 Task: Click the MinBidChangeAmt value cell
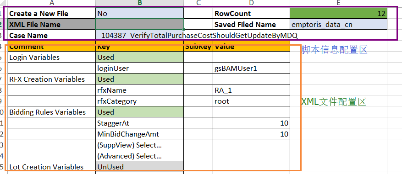[x=251, y=134]
